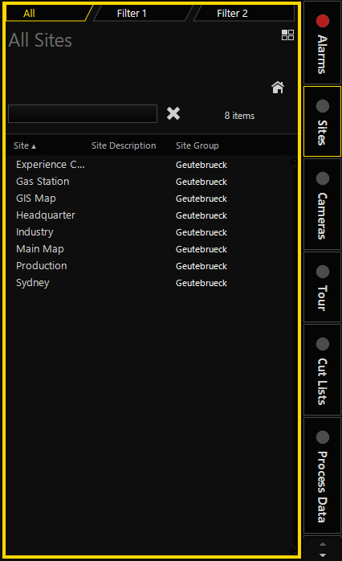Open the Cameras side panel
Viewport: 342px width, 561px height.
323,204
